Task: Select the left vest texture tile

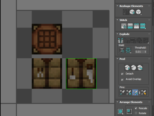Action: (47, 73)
